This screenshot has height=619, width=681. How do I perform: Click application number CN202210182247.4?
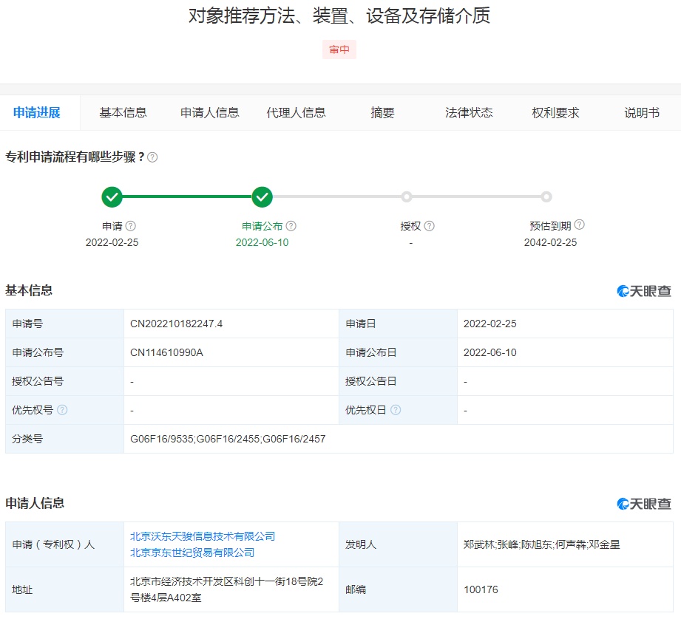pos(176,324)
